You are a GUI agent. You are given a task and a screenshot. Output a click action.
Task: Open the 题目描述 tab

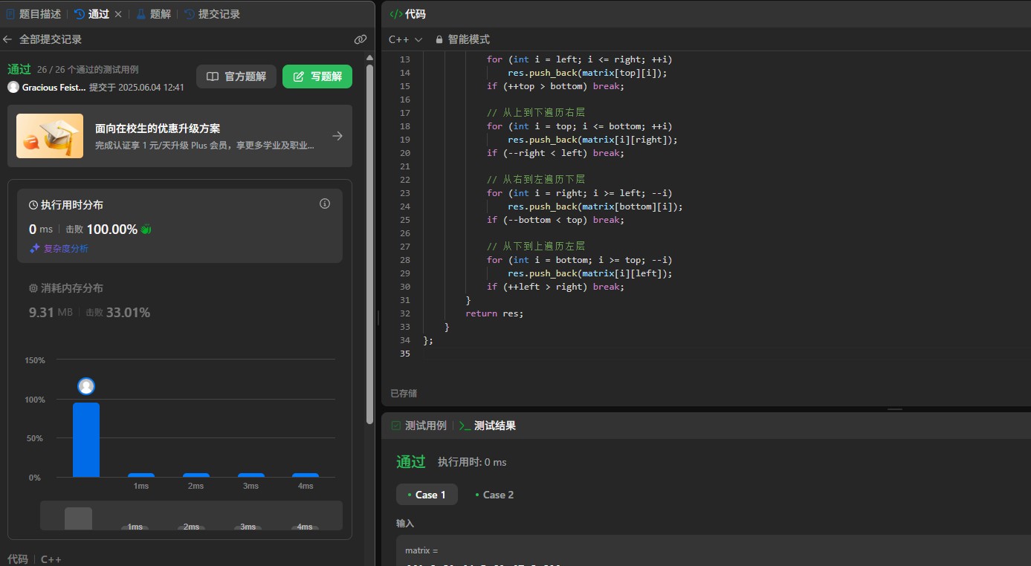[33, 14]
